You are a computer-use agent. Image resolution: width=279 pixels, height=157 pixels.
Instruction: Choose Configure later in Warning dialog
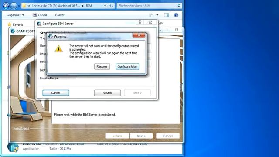click(x=127, y=67)
